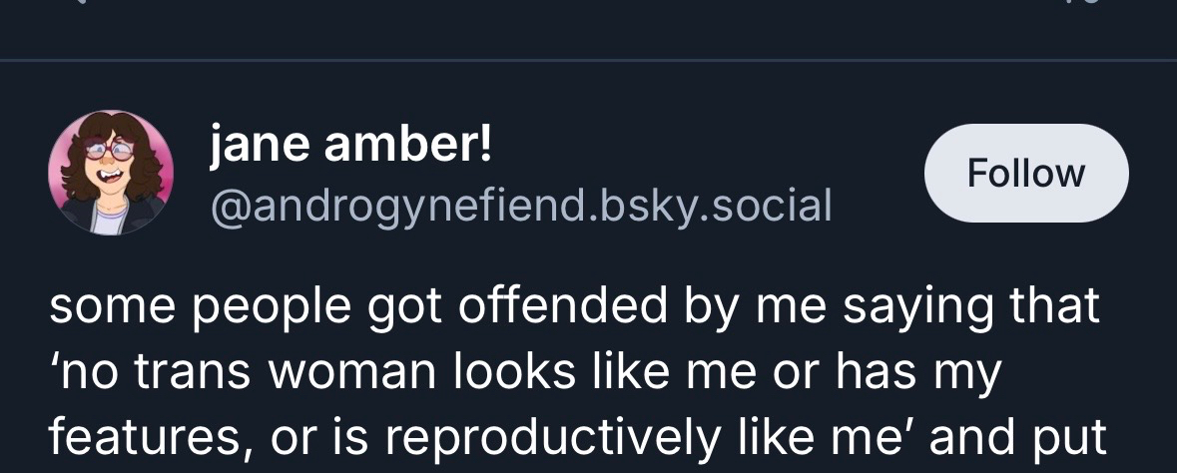Viewport: 1177px width, 473px height.
Task: Click the glasses on the cartoon avatar
Action: (109, 152)
